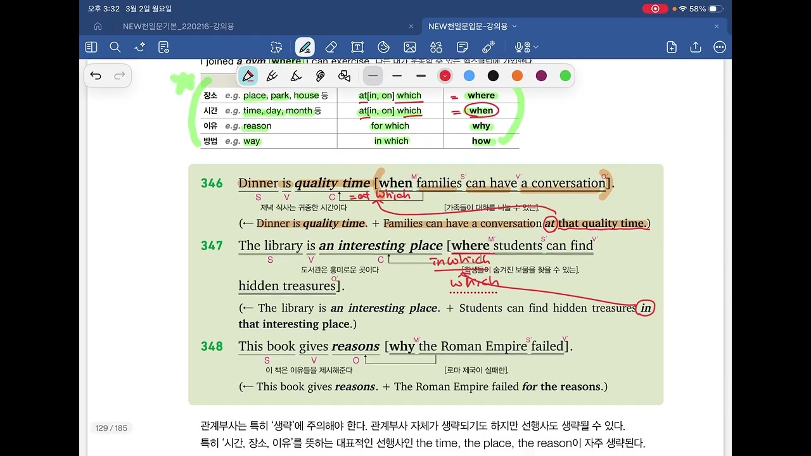Select the Pen tool in top toolbar
This screenshot has width=811, height=456.
305,47
